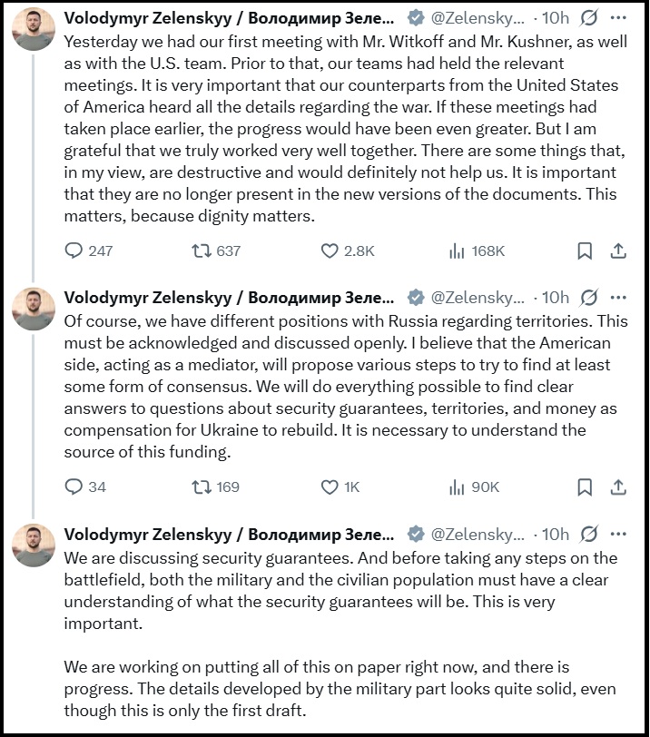The height and width of the screenshot is (737, 650).
Task: Share the second tweet about territories
Action: pos(618,487)
